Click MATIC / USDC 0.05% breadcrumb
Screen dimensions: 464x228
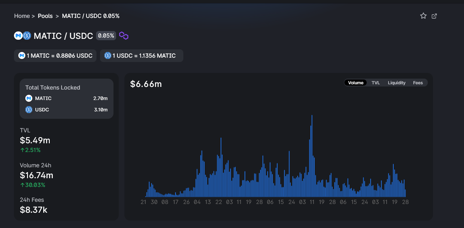[90, 16]
